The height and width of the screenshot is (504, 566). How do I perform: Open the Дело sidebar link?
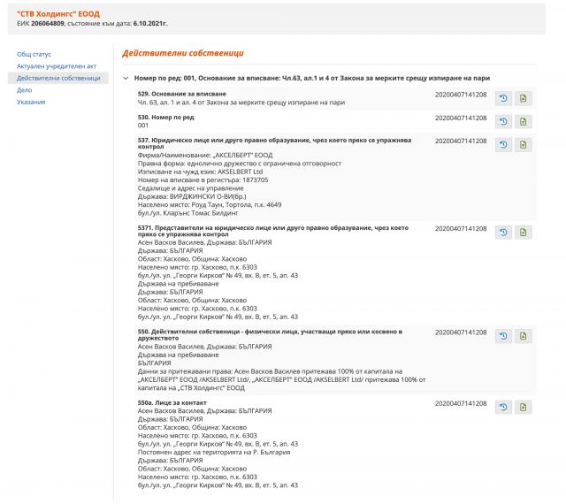tap(25, 90)
